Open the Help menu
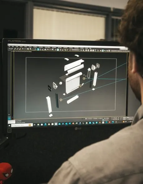 [90, 48]
